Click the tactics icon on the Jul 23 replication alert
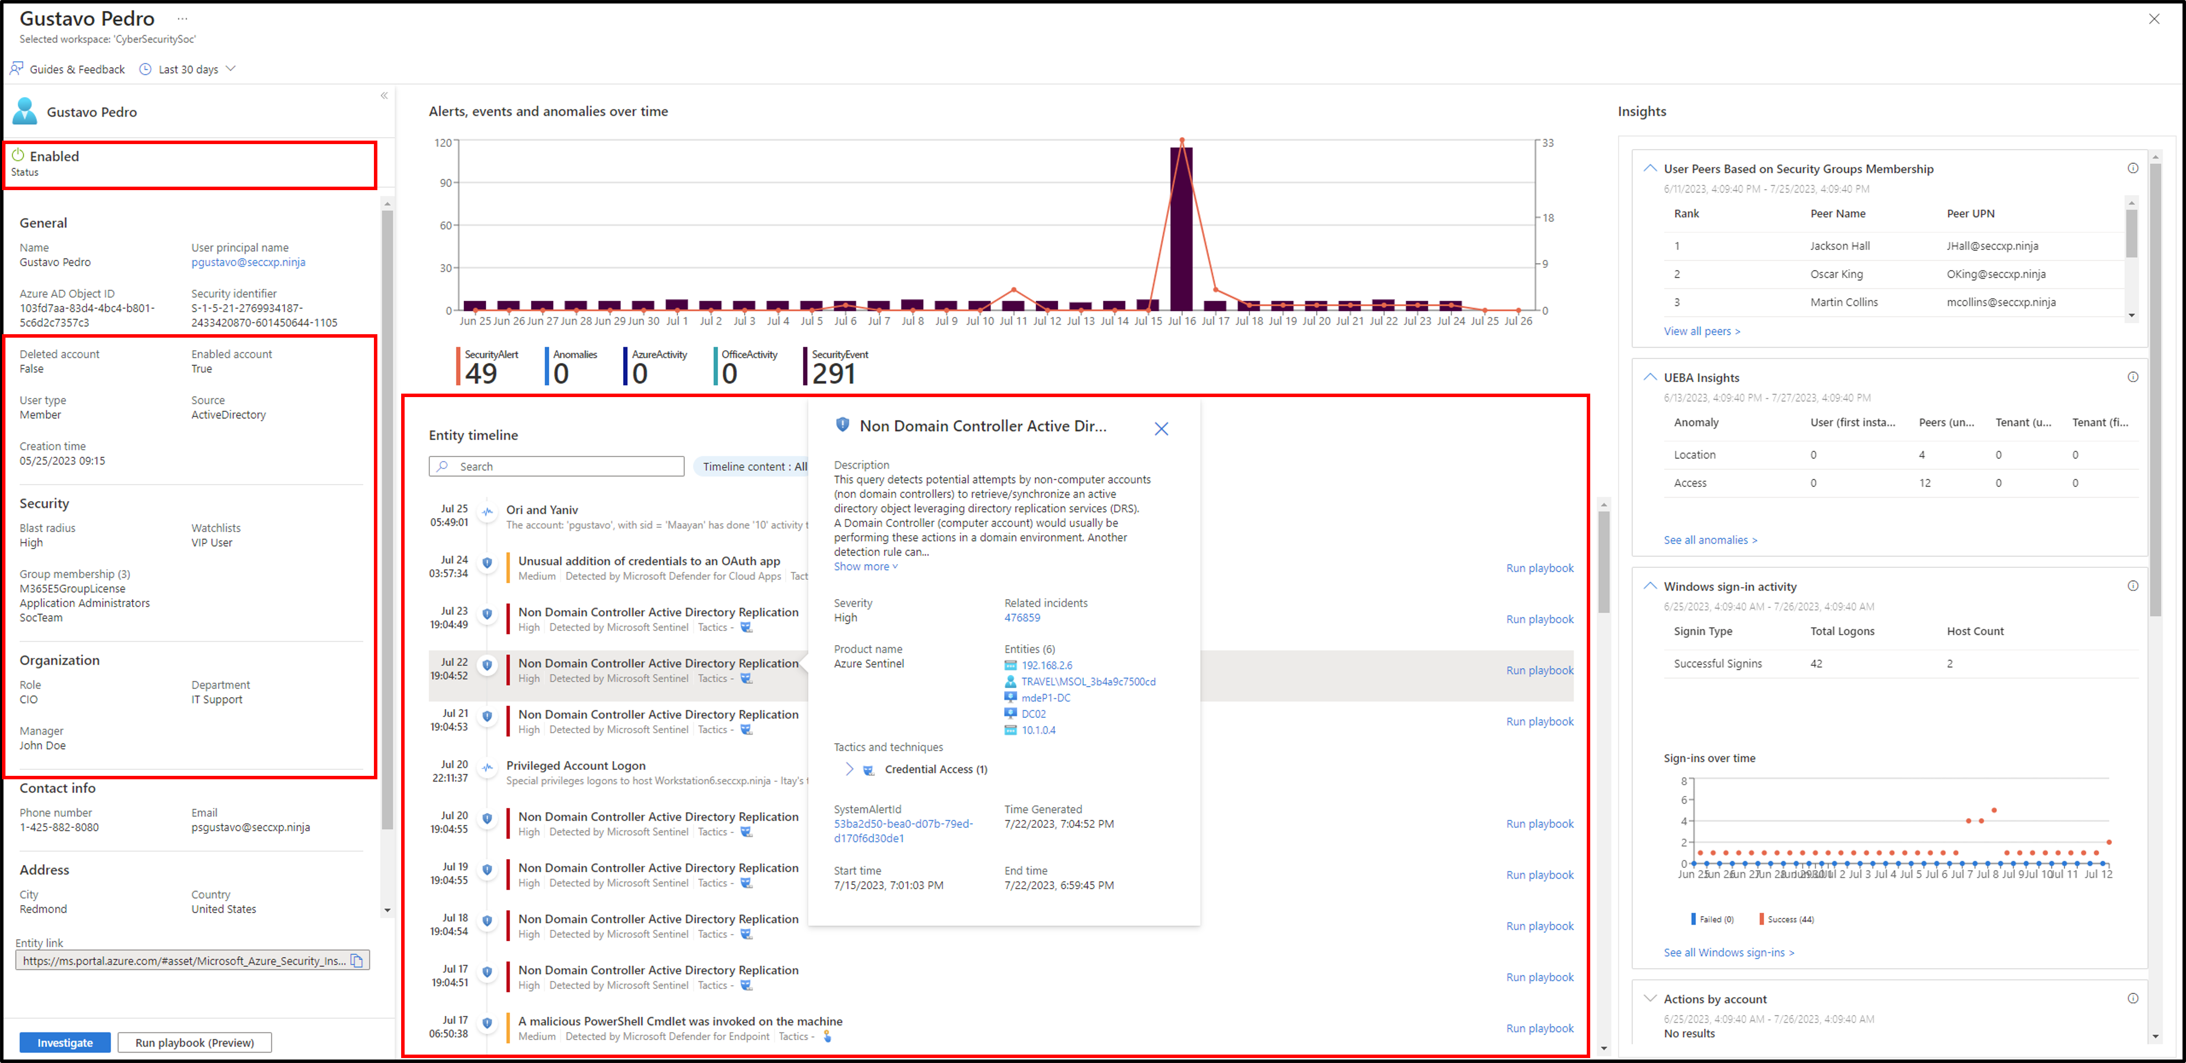The image size is (2186, 1063). point(746,627)
